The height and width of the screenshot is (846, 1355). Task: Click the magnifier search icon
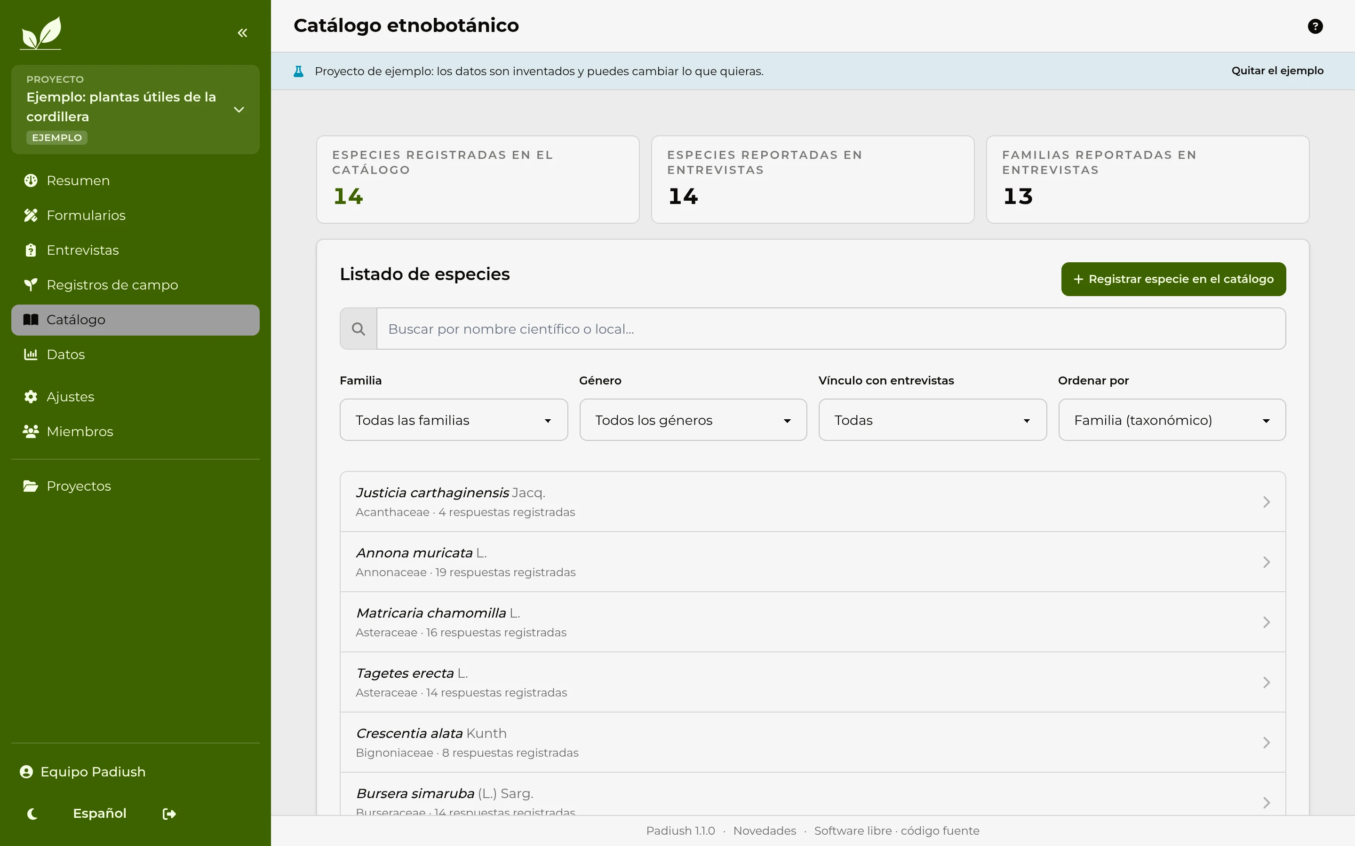click(x=359, y=329)
